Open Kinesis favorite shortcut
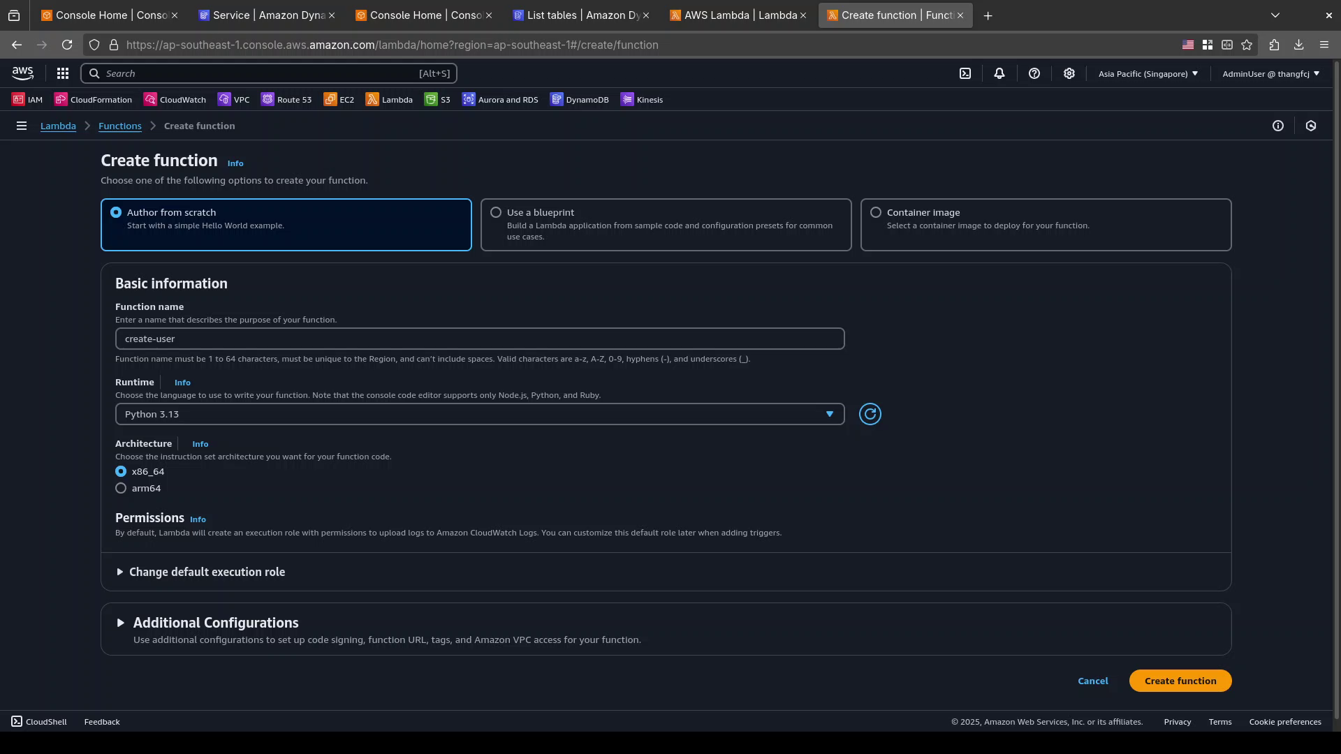 click(x=642, y=100)
